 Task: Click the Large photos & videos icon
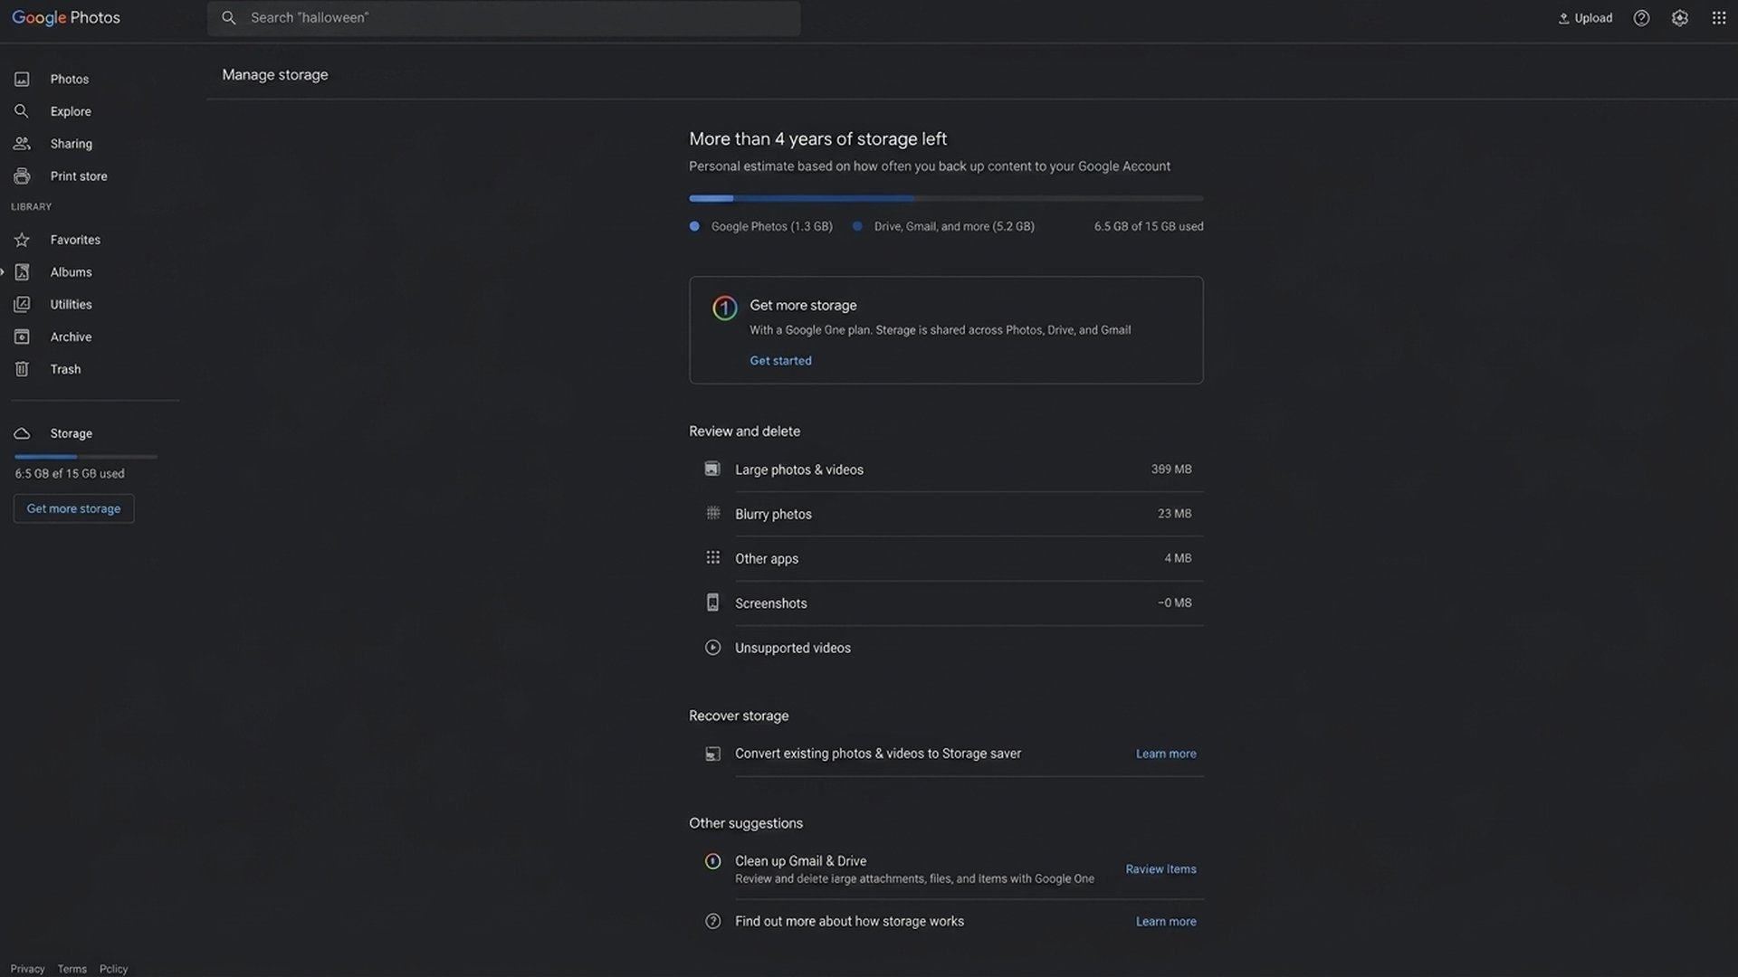(712, 469)
